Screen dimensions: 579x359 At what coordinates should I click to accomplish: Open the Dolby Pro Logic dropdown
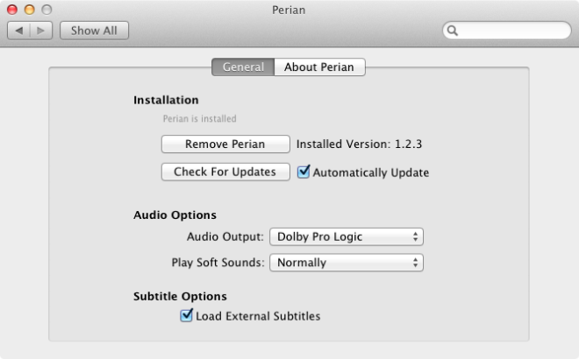click(347, 236)
